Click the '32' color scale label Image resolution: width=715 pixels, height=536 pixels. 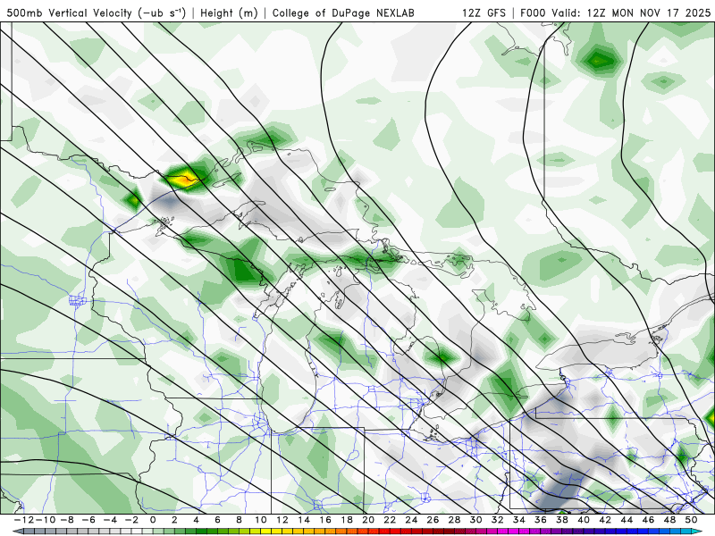click(498, 520)
